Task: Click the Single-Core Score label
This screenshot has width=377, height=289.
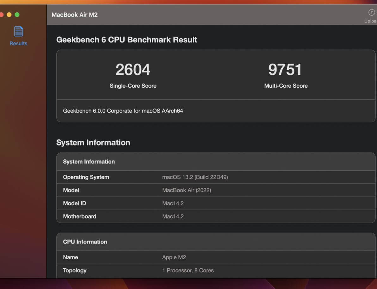Action: click(x=133, y=86)
